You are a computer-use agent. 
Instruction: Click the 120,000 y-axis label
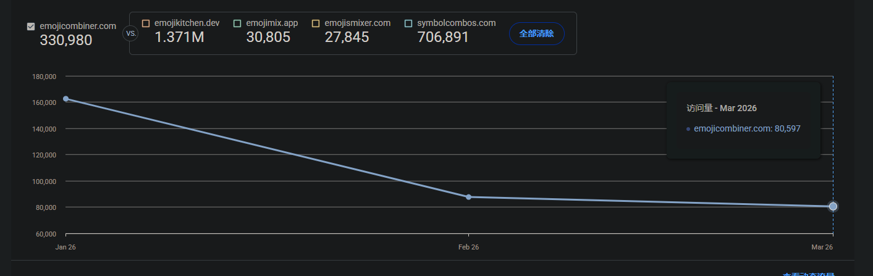click(x=44, y=155)
